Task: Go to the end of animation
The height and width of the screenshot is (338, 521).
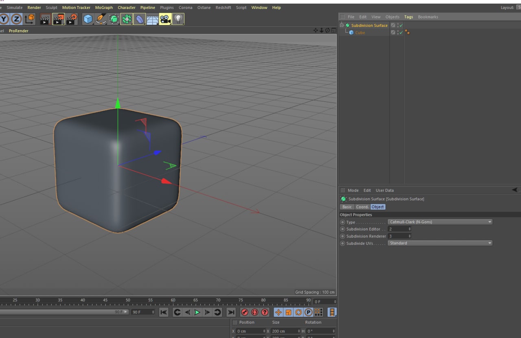Action: coord(231,312)
